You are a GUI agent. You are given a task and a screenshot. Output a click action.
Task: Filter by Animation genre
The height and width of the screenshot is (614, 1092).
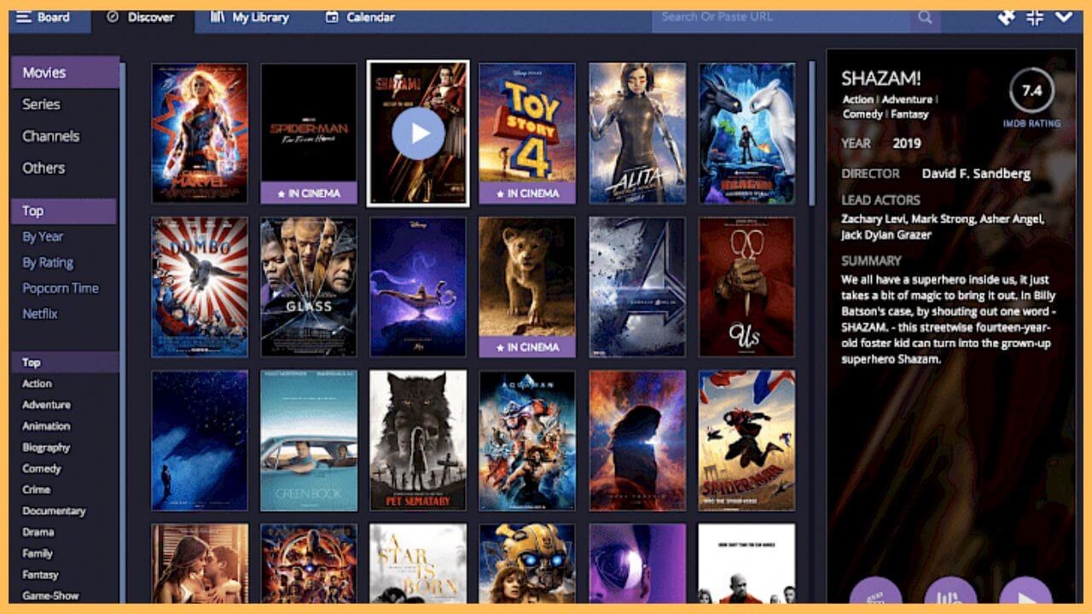click(46, 426)
